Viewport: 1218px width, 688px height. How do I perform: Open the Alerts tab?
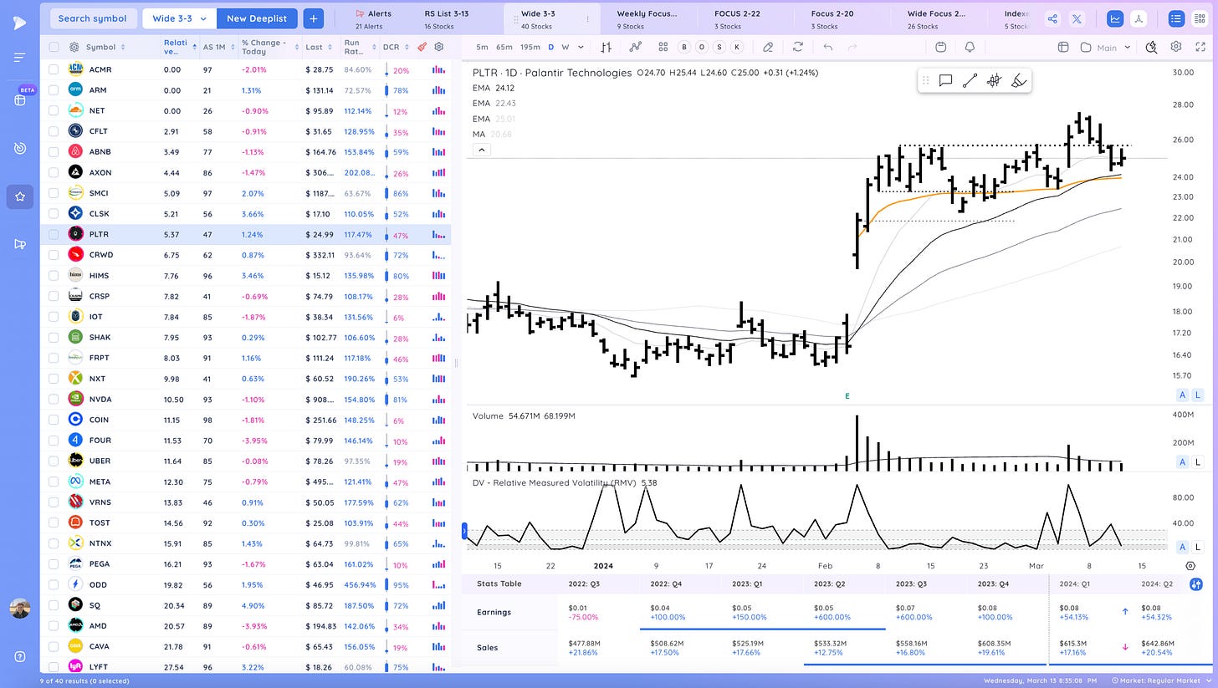pyautogui.click(x=373, y=18)
